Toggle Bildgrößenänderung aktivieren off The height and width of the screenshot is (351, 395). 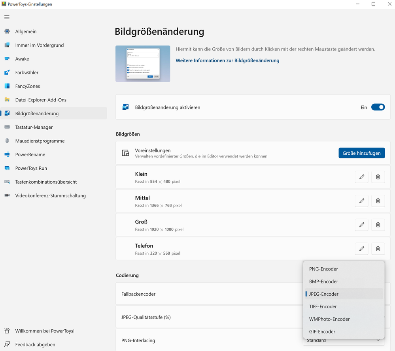tap(378, 107)
